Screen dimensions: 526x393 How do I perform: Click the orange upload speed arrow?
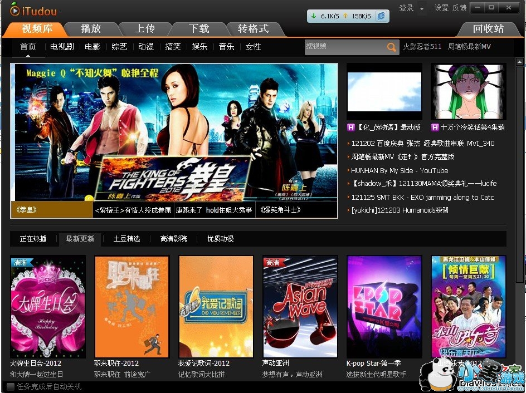pos(345,16)
